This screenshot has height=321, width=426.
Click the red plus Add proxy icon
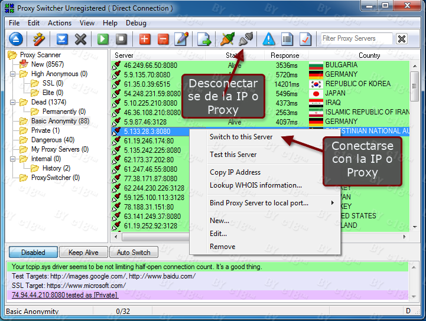(145, 40)
